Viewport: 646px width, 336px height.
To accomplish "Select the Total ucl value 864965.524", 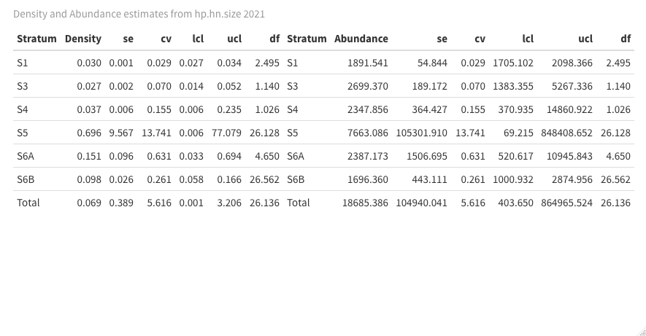I will 567,203.
